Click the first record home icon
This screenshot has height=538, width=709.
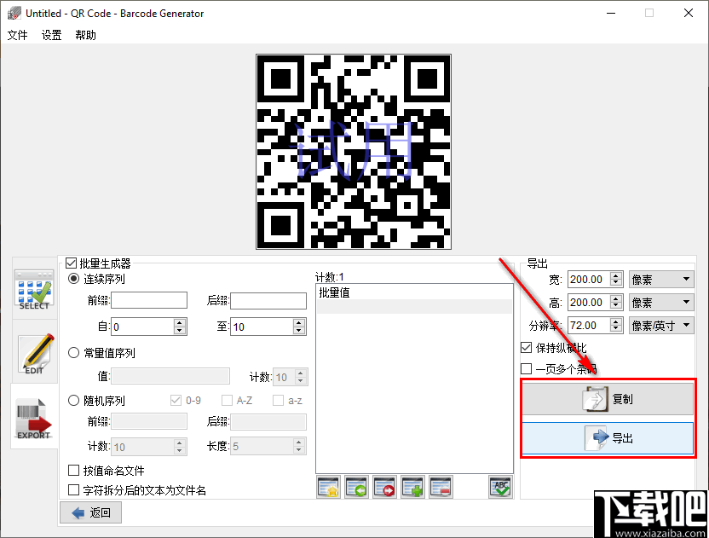click(x=328, y=486)
